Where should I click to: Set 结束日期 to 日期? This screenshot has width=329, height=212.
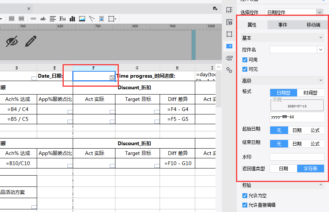pyautogui.click(x=297, y=144)
